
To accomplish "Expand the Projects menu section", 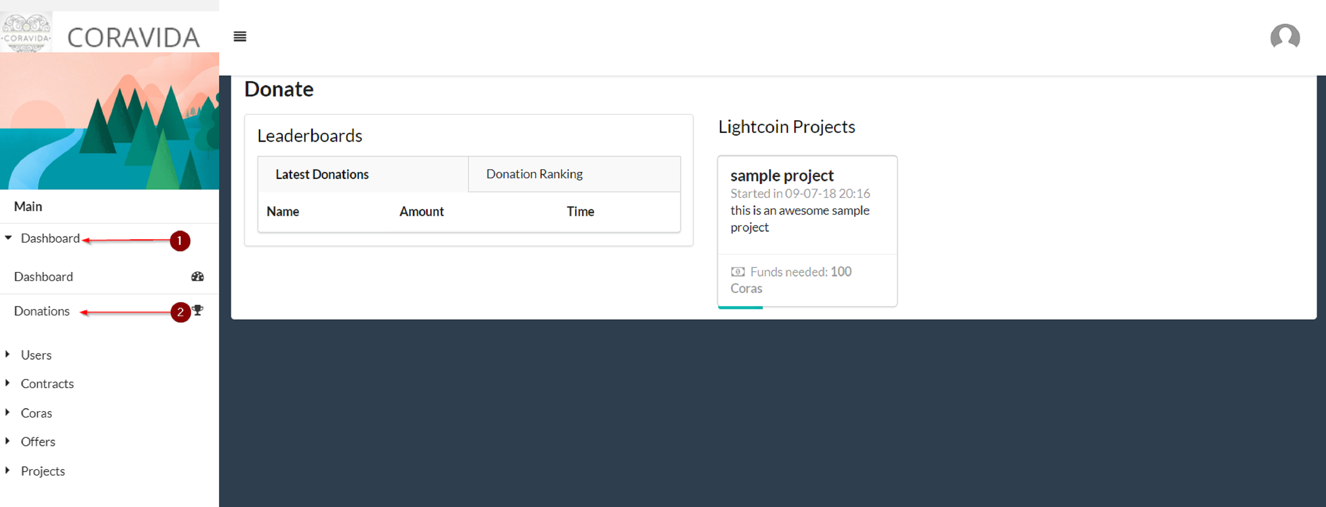I will 43,471.
